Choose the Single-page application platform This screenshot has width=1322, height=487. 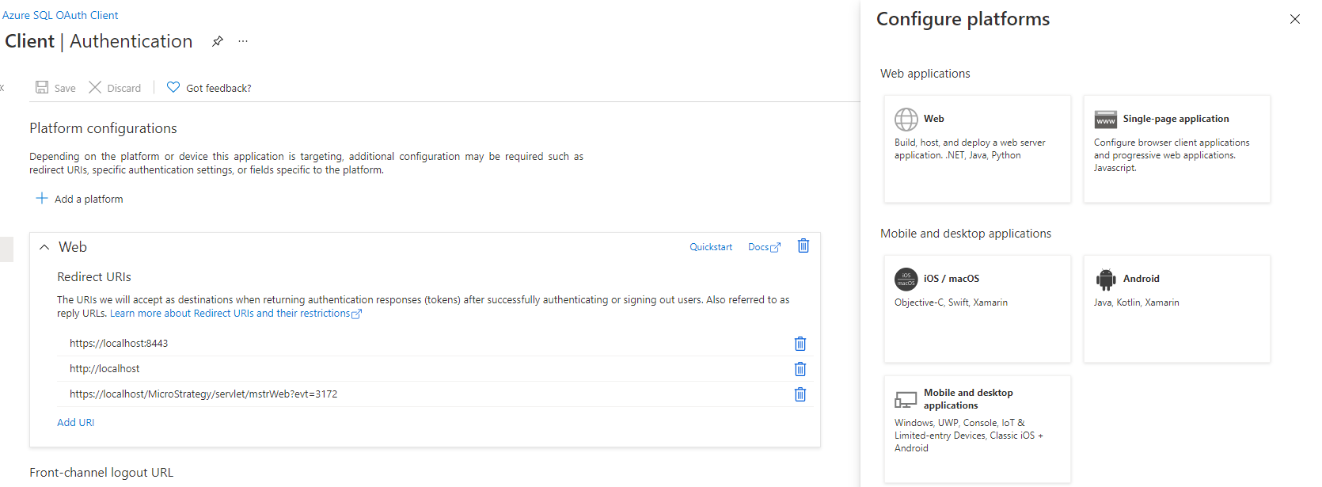pos(1176,149)
